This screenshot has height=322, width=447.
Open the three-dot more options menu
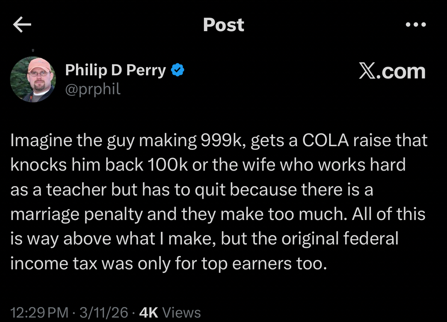(415, 25)
